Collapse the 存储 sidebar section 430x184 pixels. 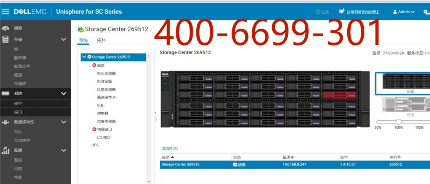click(x=64, y=39)
